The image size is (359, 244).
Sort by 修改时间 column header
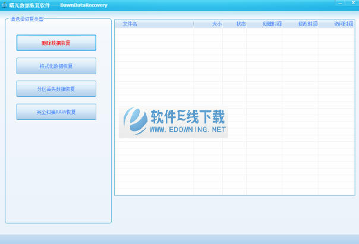click(x=307, y=24)
